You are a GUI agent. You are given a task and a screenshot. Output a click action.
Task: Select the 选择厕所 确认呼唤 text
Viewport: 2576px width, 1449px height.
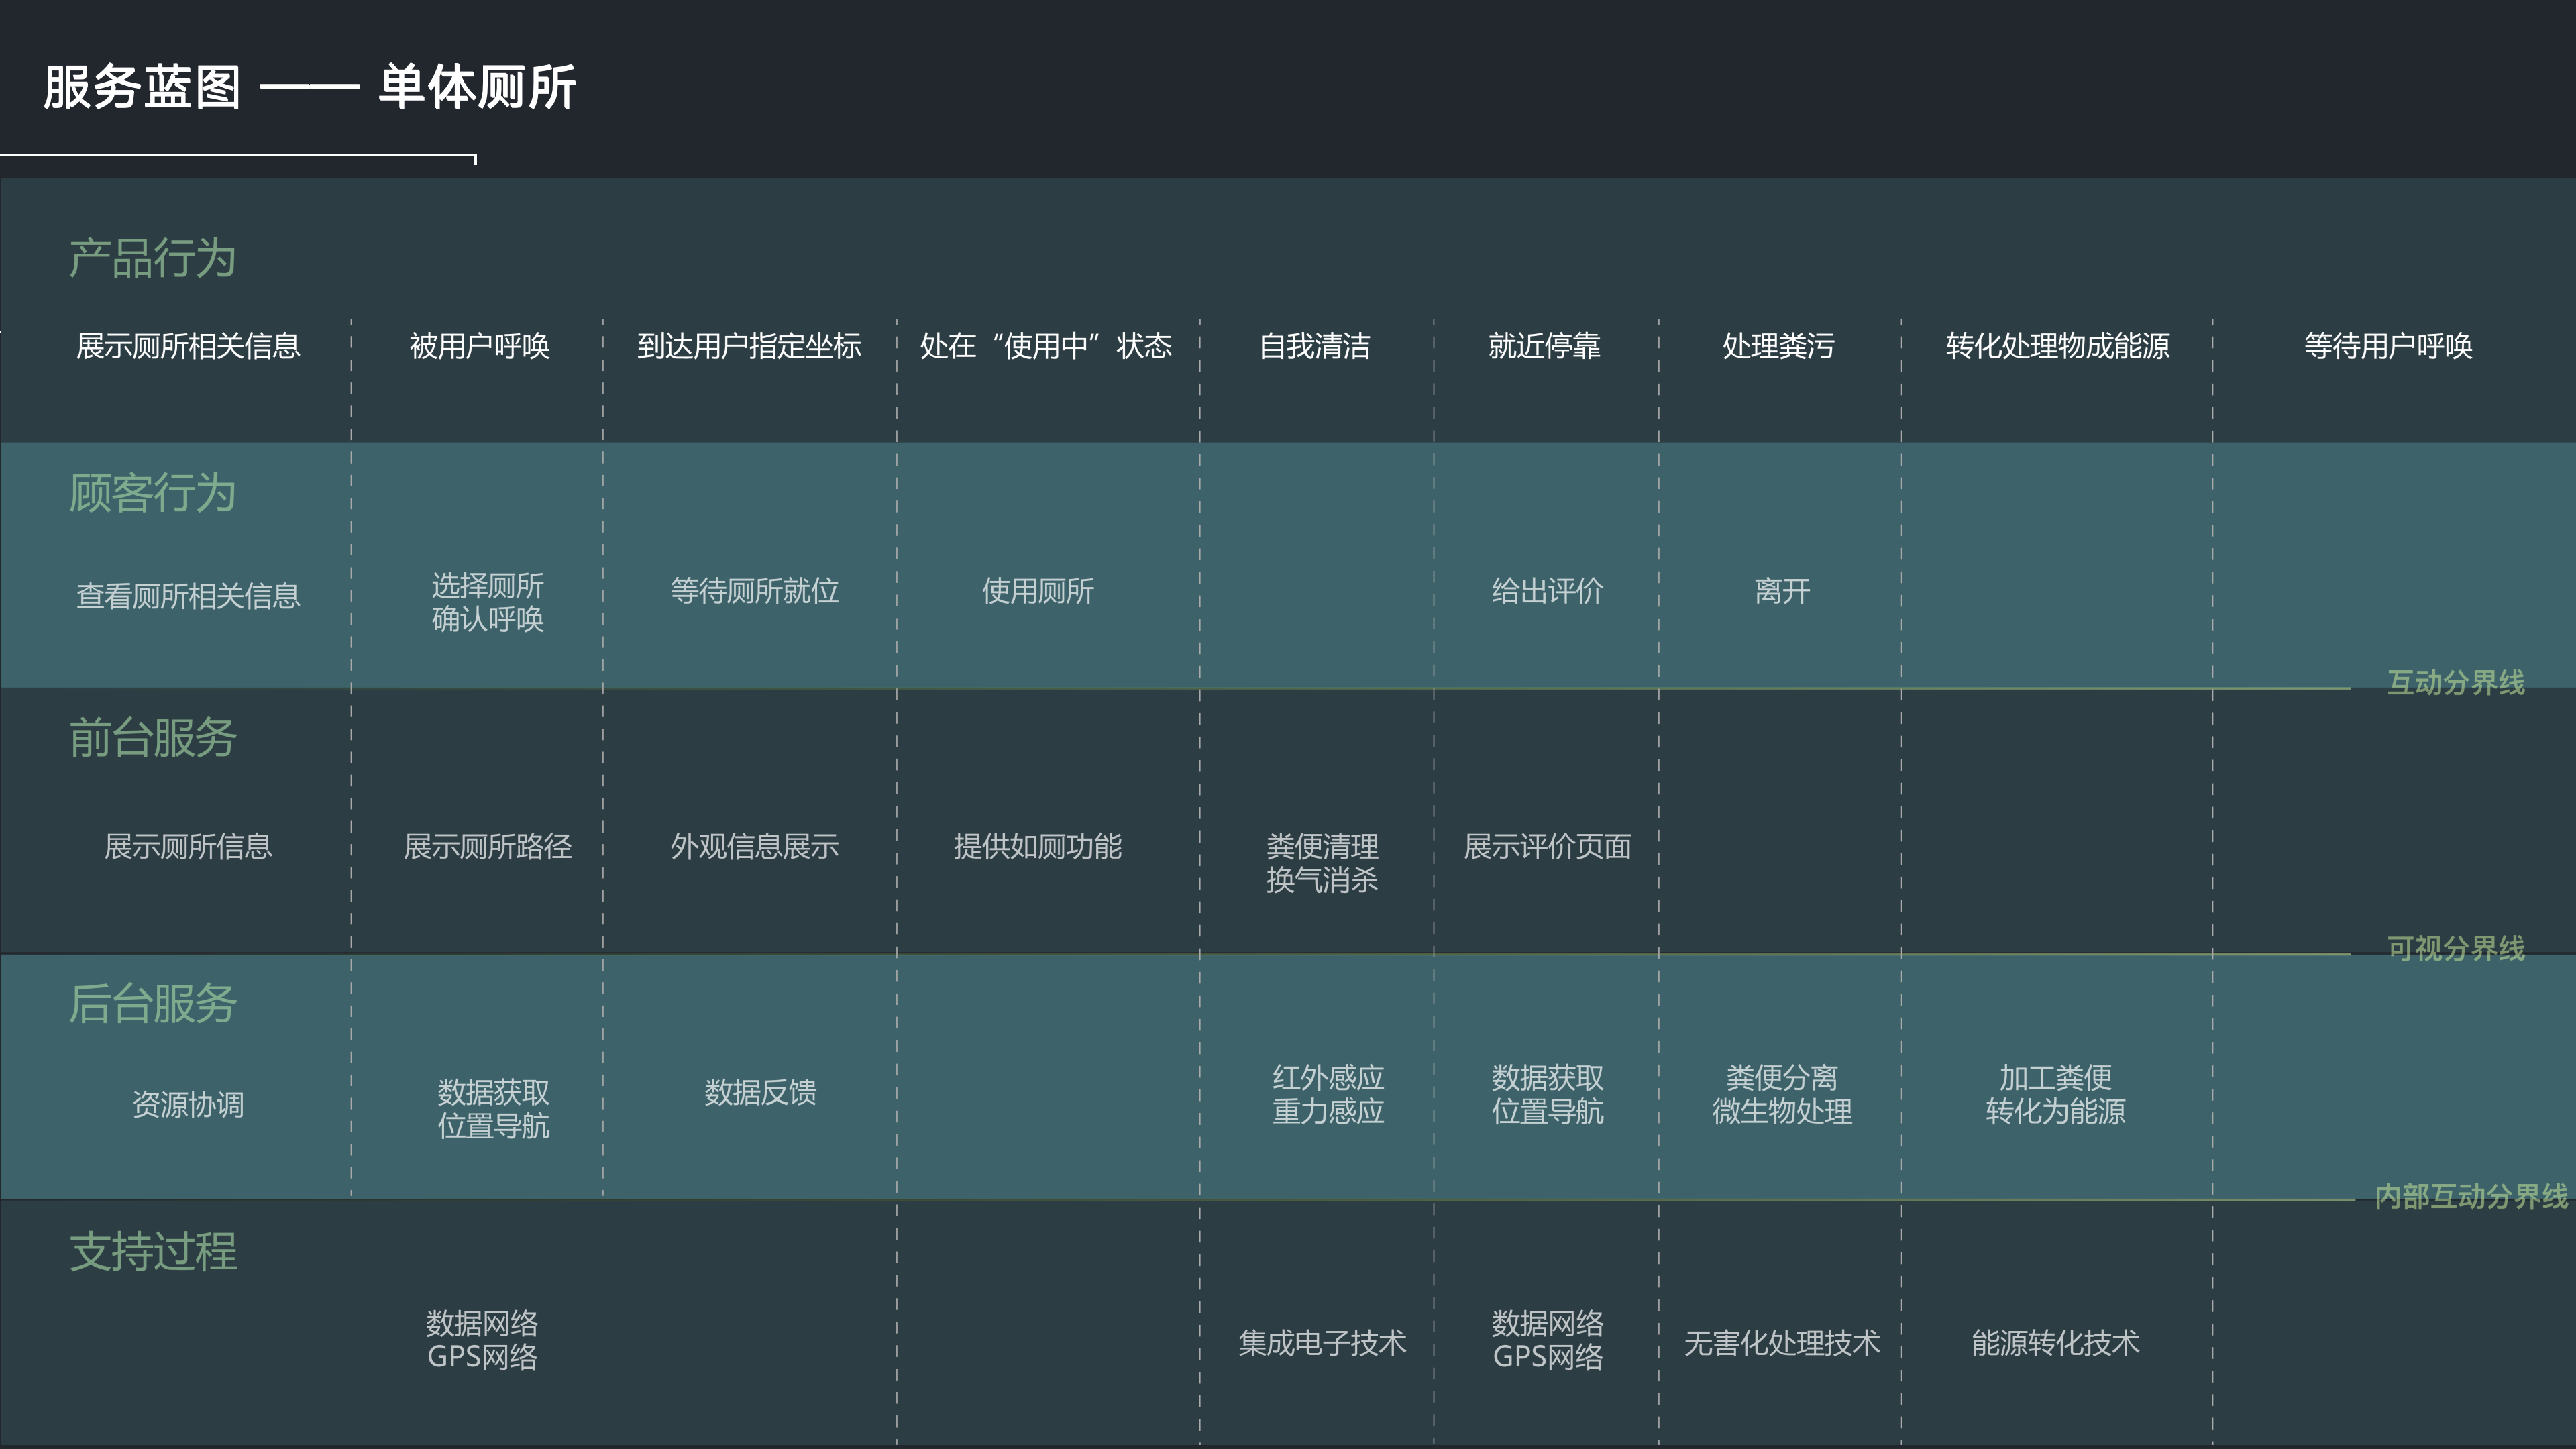[x=487, y=602]
